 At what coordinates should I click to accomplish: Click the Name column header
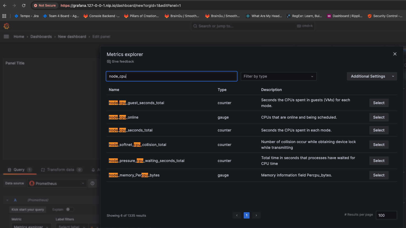114,90
